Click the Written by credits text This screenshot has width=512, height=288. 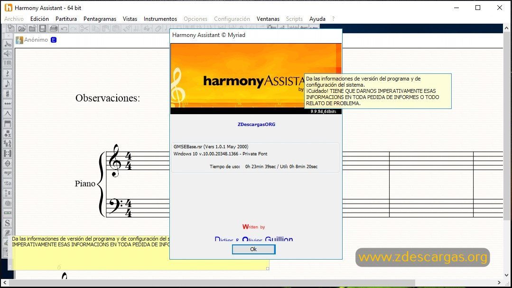[x=253, y=227]
